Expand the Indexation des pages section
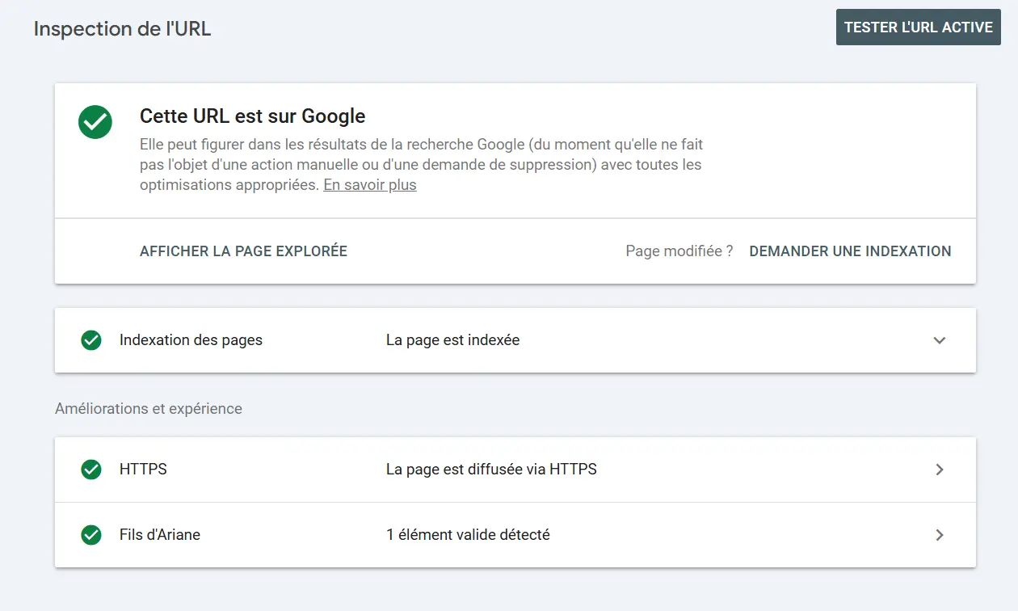Screen dimensions: 1018x611 point(939,340)
